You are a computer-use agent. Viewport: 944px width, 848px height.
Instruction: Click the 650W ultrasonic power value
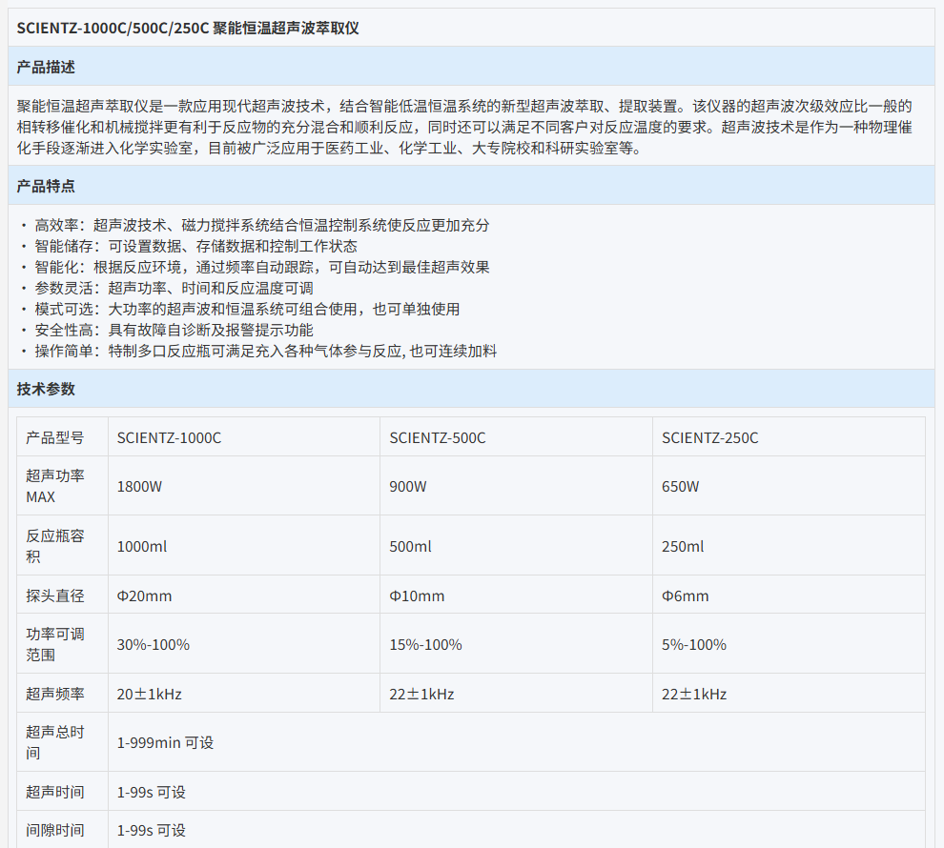681,487
